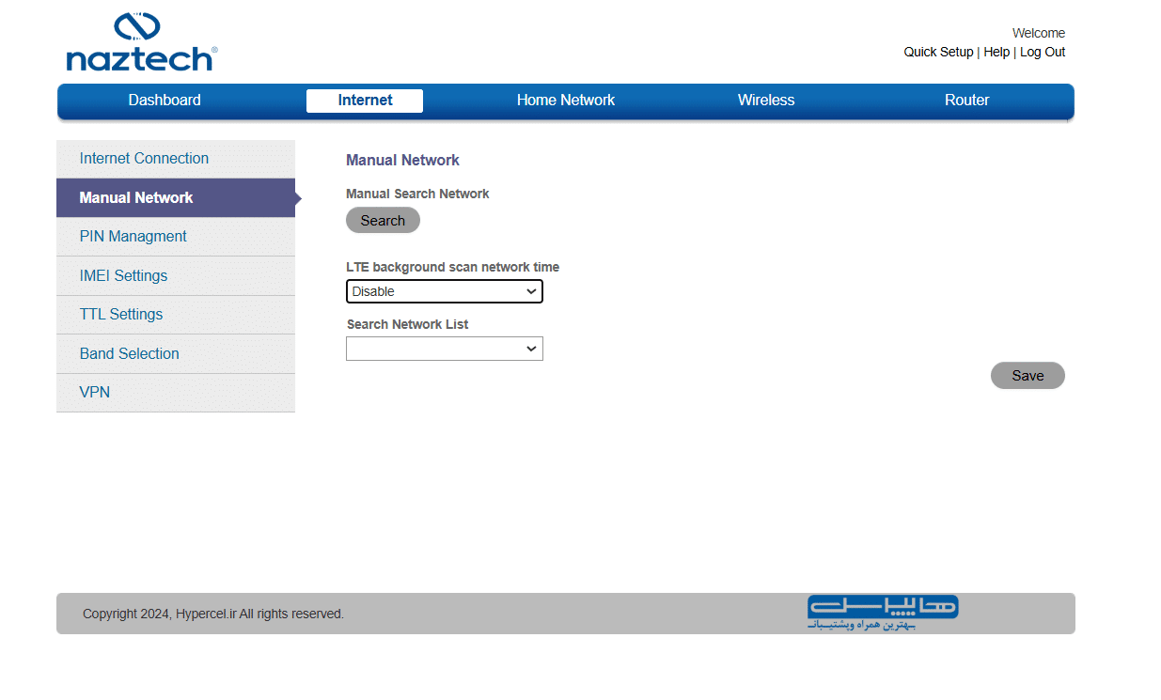This screenshot has height=700, width=1161.
Task: Open PIN Managment settings
Action: click(133, 237)
